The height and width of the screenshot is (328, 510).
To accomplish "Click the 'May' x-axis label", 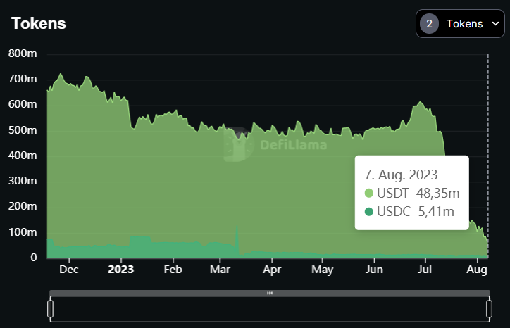I will [323, 270].
